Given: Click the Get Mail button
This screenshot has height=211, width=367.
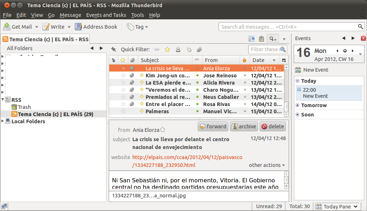Looking at the screenshot, I should point(18,27).
